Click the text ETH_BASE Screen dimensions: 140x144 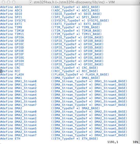tap(89, 139)
